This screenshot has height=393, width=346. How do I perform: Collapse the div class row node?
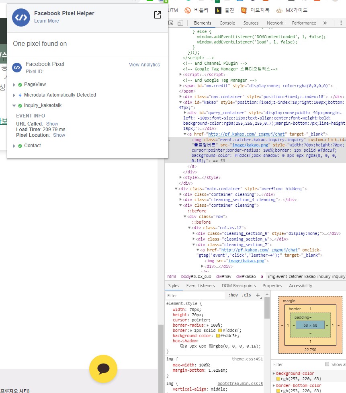[x=185, y=216]
